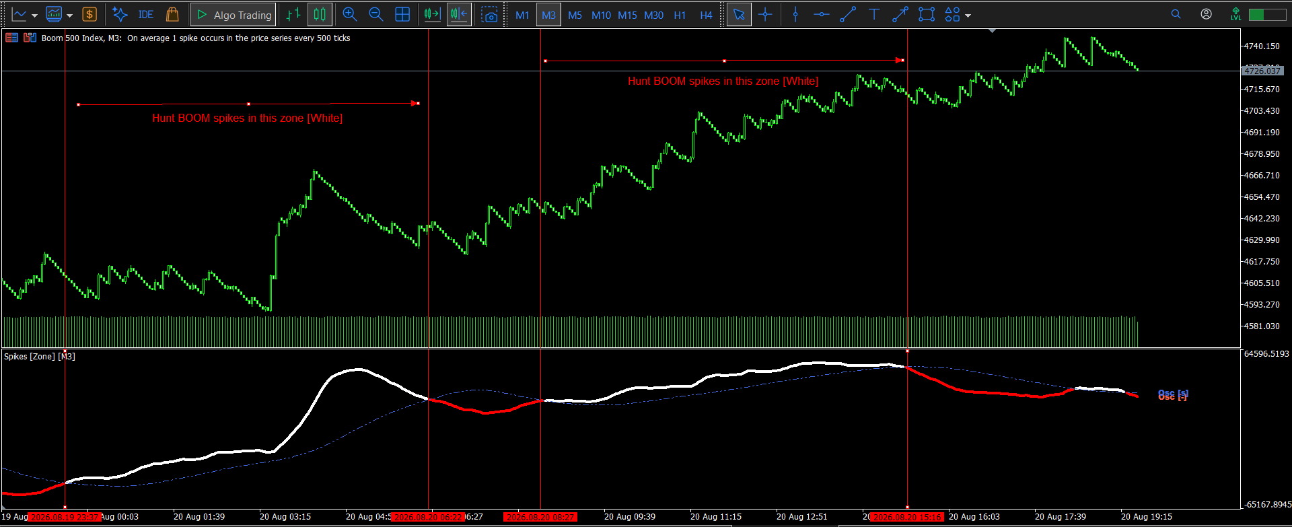This screenshot has height=527, width=1292.
Task: Toggle the chart shift option
Action: click(459, 14)
